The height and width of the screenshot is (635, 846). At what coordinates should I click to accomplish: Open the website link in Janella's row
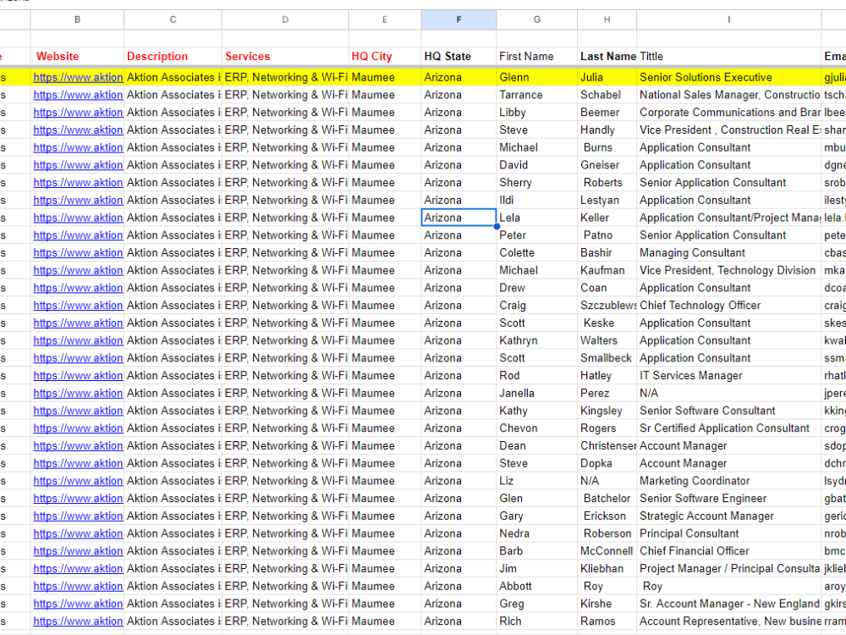click(x=78, y=393)
